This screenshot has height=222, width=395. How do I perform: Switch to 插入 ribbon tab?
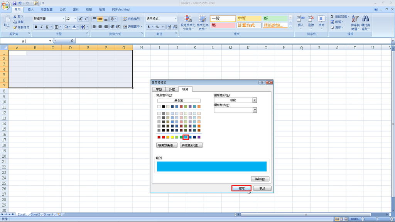tap(30, 10)
